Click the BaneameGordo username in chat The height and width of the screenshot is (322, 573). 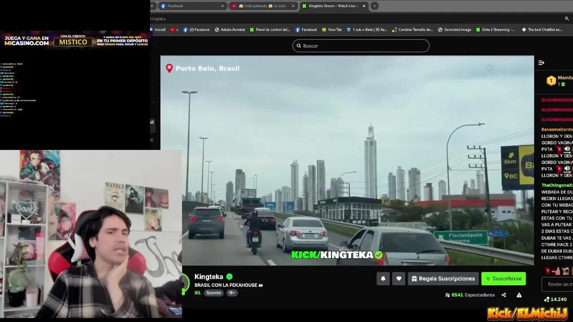(557, 129)
